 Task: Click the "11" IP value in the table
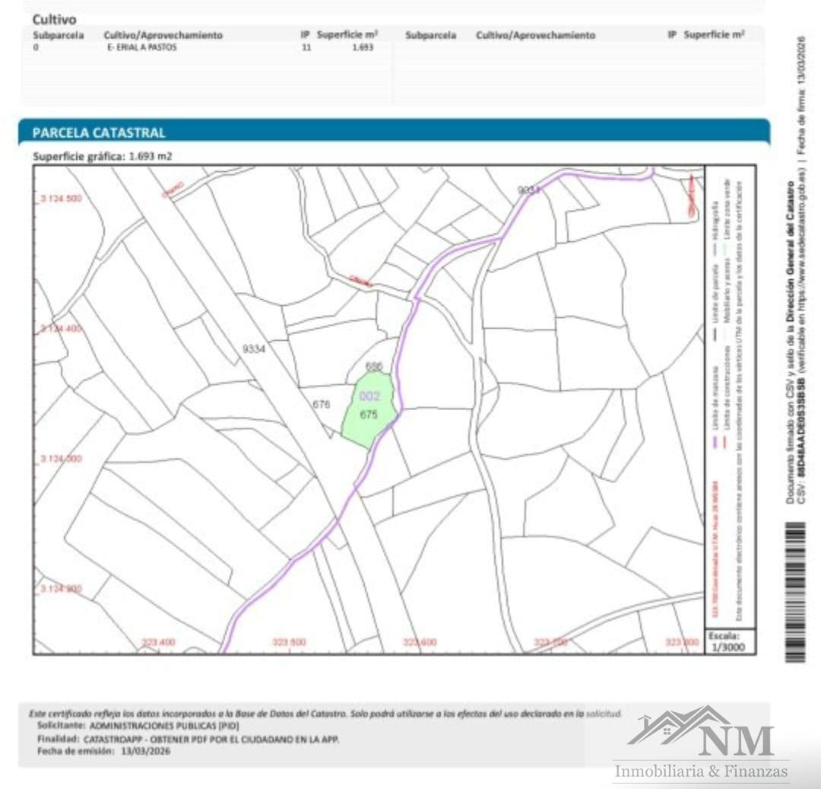(x=306, y=47)
